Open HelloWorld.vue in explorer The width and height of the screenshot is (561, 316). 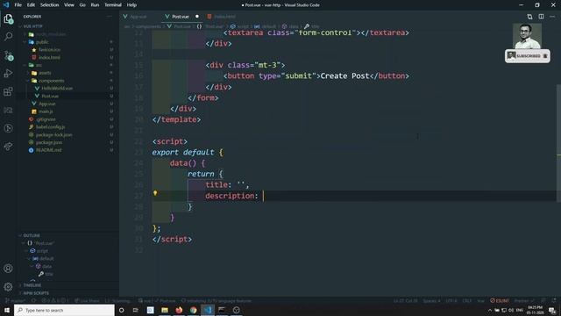[57, 88]
